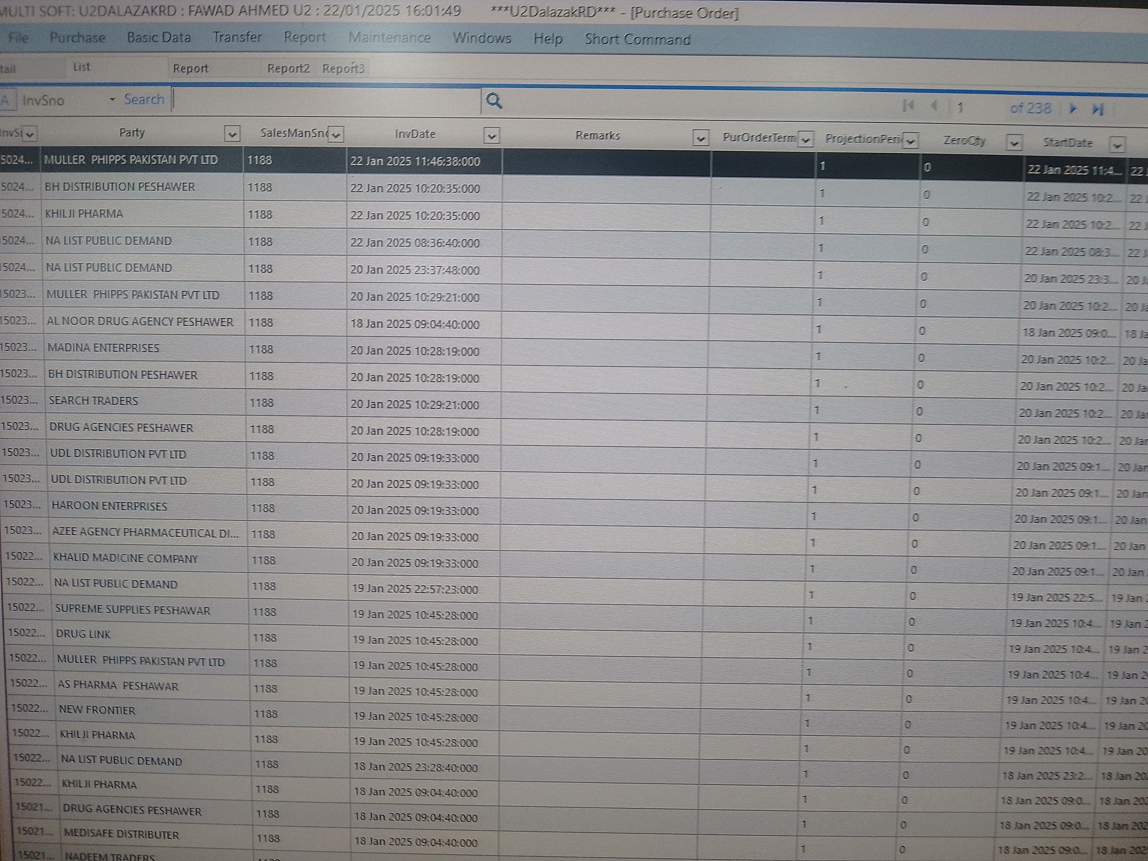The image size is (1148, 861).
Task: Select the KHALID MADICINE COMPANY row
Action: coord(125,559)
